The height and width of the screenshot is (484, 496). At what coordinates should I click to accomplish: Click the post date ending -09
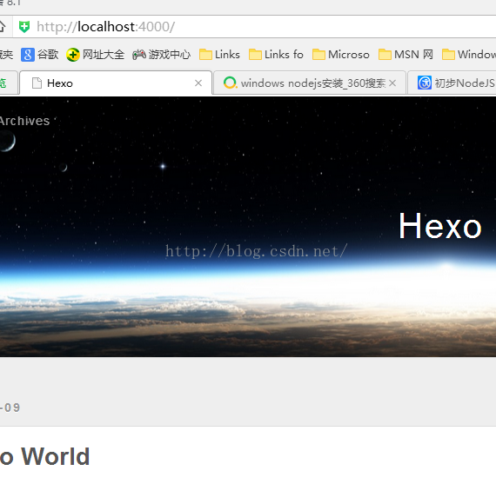[10, 408]
